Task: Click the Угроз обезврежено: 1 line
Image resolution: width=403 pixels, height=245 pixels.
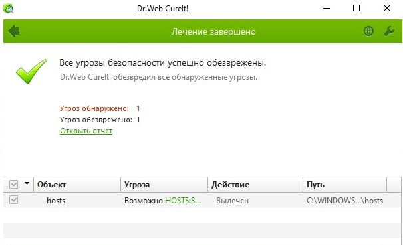Action: click(x=100, y=120)
